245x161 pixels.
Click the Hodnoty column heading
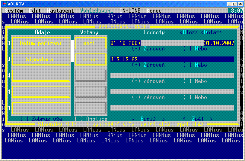pyautogui.click(x=154, y=32)
